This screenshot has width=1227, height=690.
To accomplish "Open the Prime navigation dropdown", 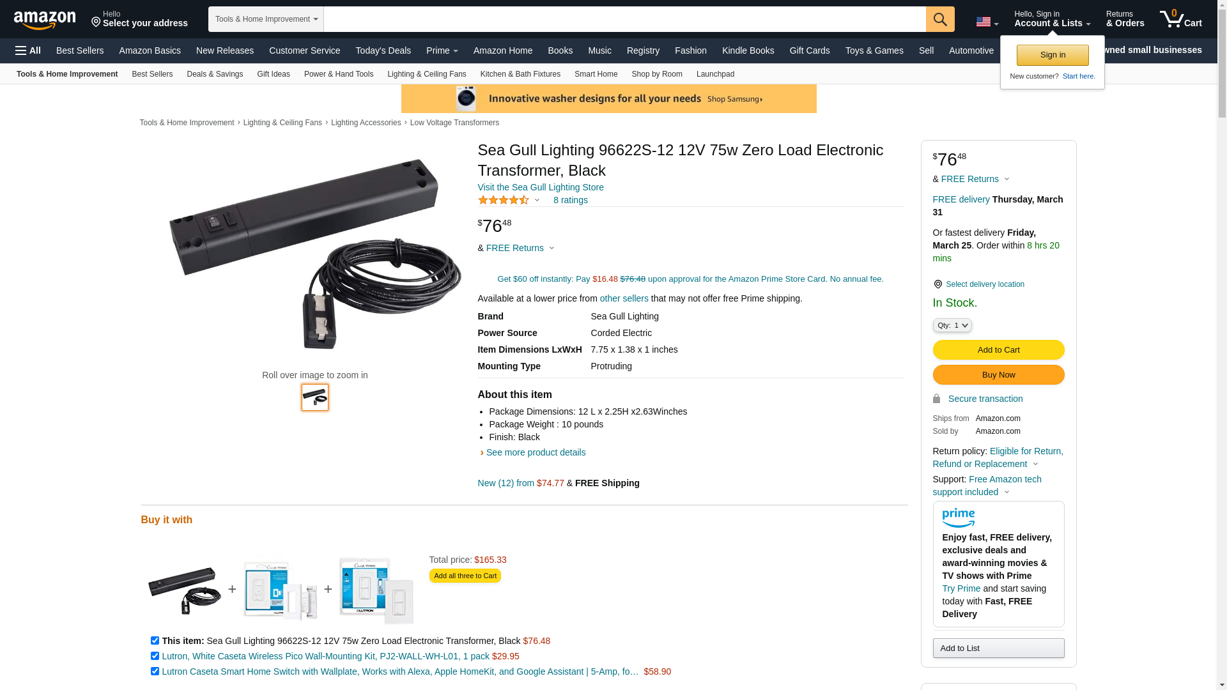I will point(442,50).
